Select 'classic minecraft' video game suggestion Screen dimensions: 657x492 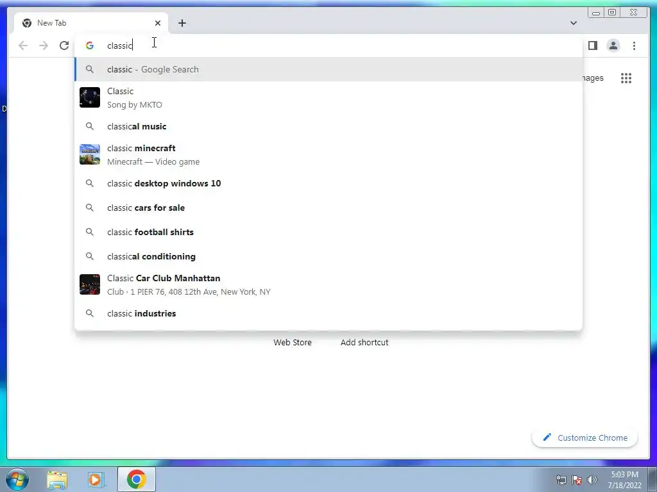[x=328, y=155]
